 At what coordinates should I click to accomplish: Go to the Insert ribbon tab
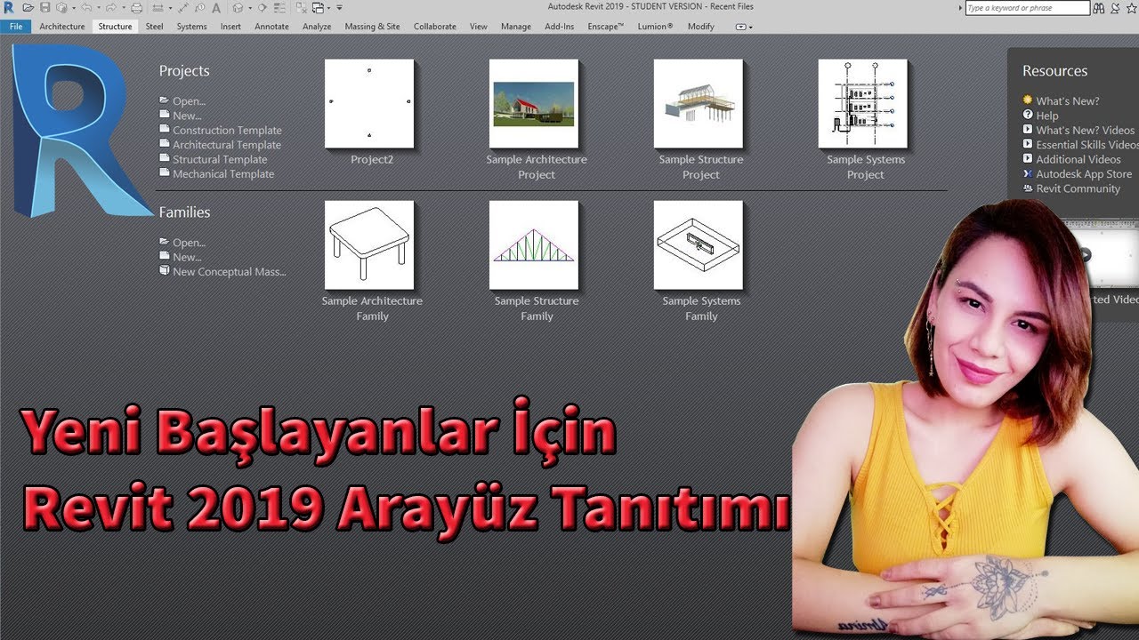230,27
